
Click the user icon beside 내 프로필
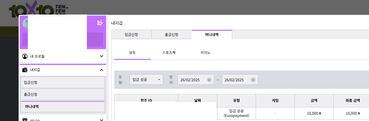pos(25,56)
